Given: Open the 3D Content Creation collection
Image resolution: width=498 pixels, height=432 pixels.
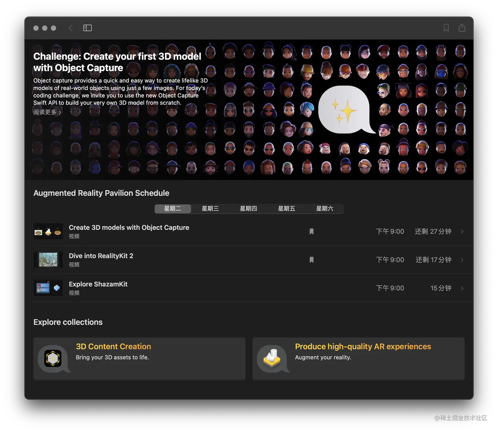Looking at the screenshot, I should (x=139, y=359).
